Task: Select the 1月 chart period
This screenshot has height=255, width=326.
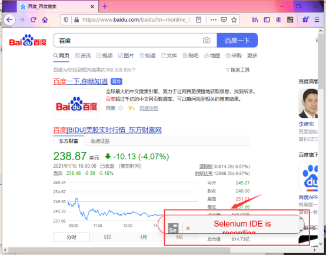Action: tap(144, 237)
